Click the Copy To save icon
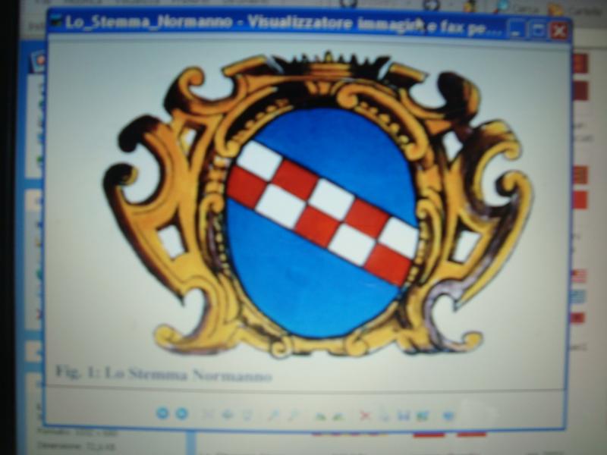The image size is (607, 455). 404,416
